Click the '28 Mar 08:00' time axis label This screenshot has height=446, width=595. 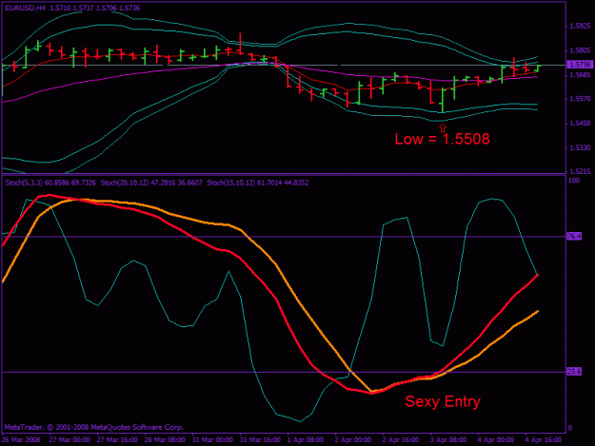click(165, 440)
